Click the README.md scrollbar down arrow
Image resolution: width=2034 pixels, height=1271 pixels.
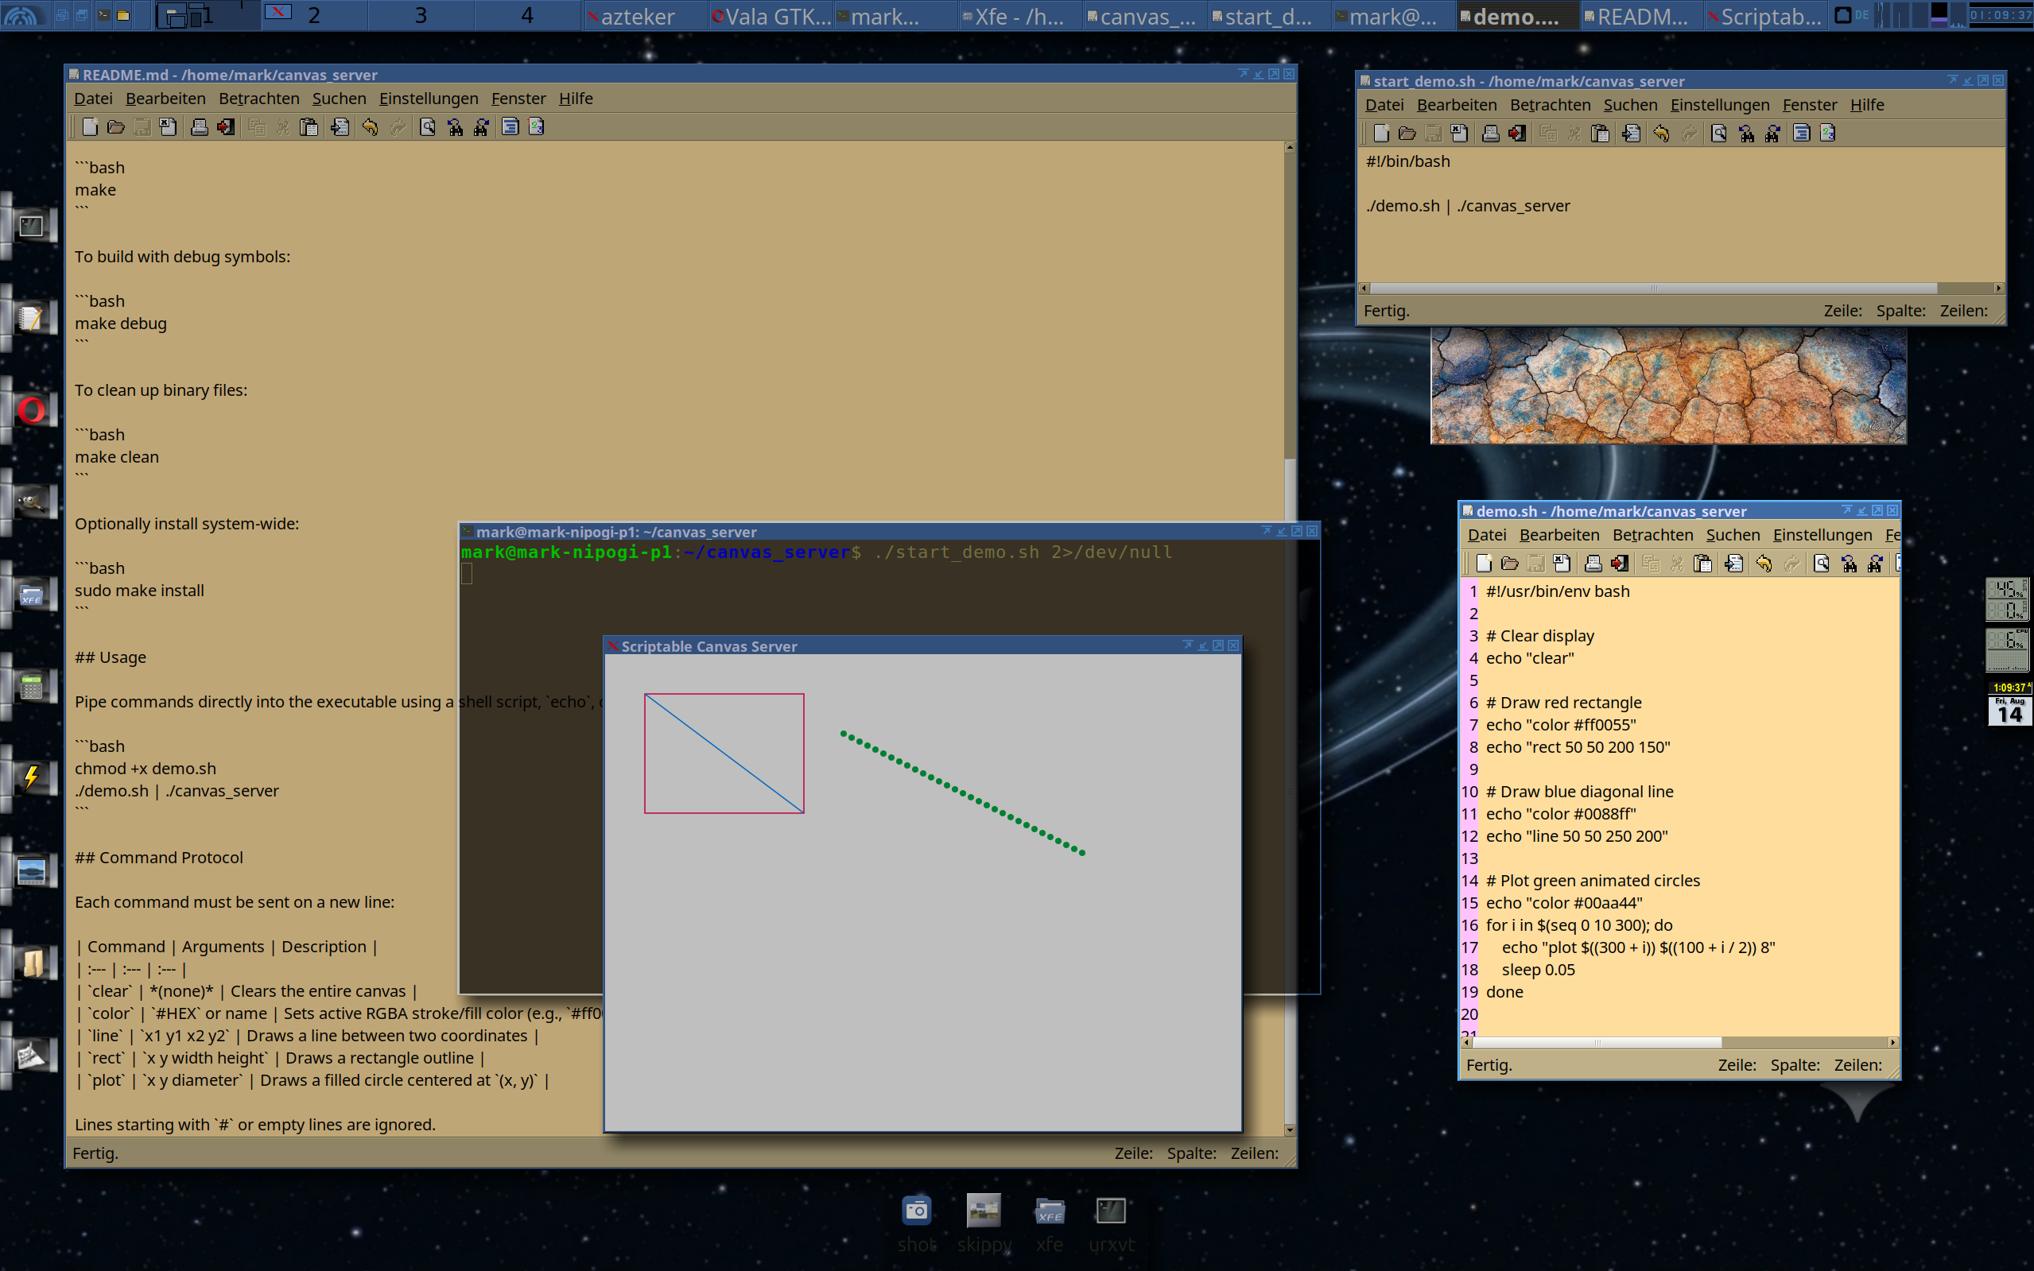point(1290,1130)
